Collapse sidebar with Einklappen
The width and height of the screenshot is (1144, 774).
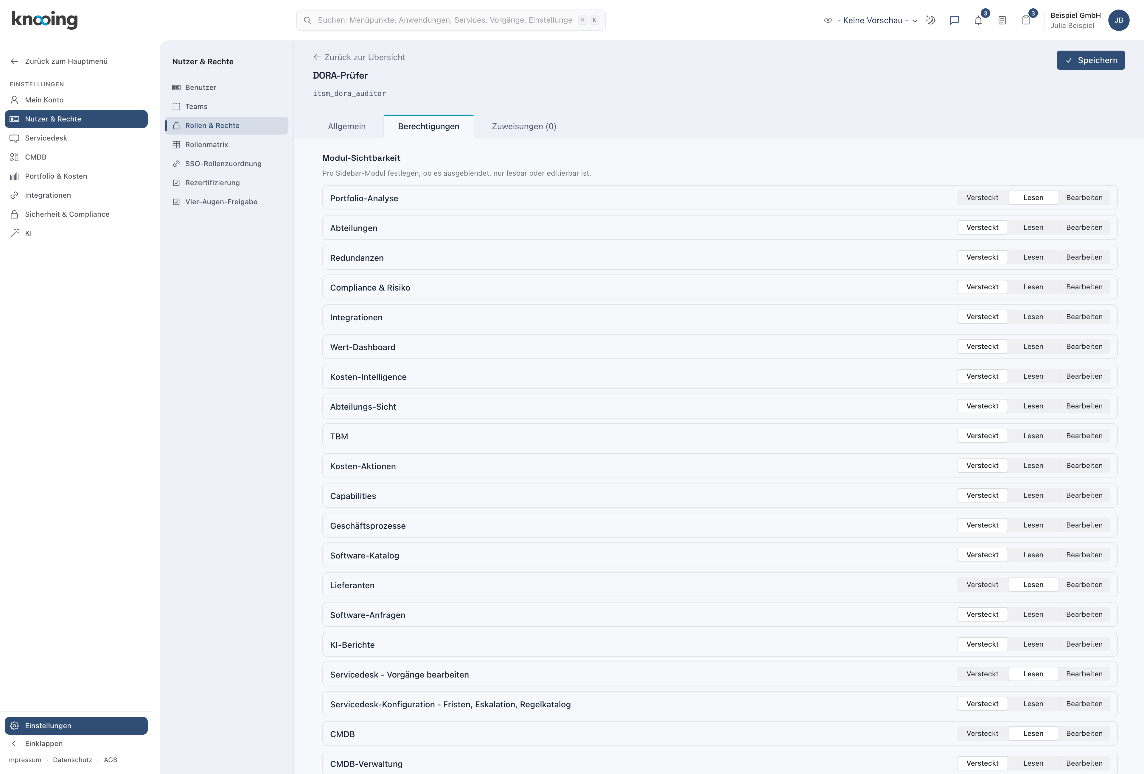point(76,744)
